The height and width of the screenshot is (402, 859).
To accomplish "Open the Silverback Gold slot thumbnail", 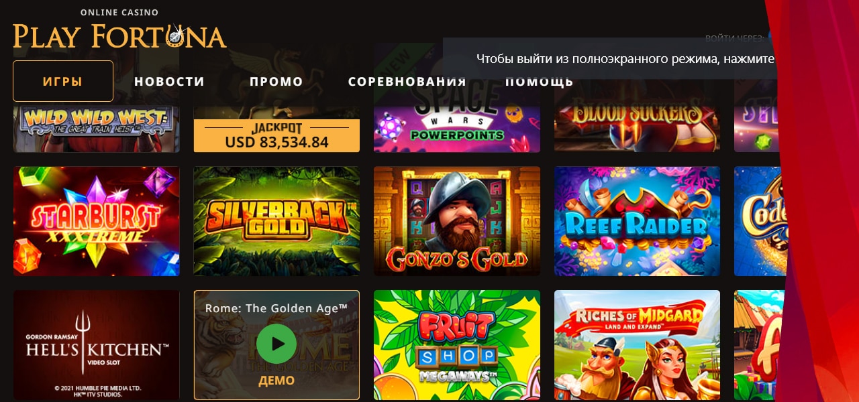I will click(x=276, y=221).
